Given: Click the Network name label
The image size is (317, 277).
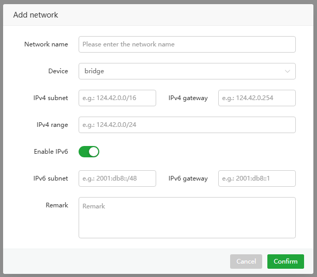Looking at the screenshot, I should click(x=46, y=44).
